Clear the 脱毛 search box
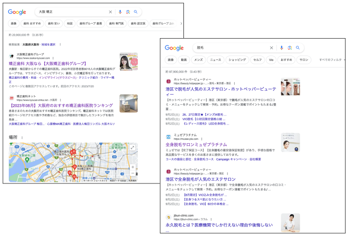The image size is (348, 236). point(271,48)
